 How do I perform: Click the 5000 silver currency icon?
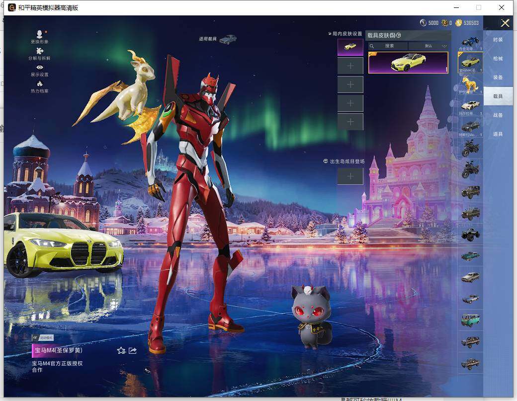423,23
